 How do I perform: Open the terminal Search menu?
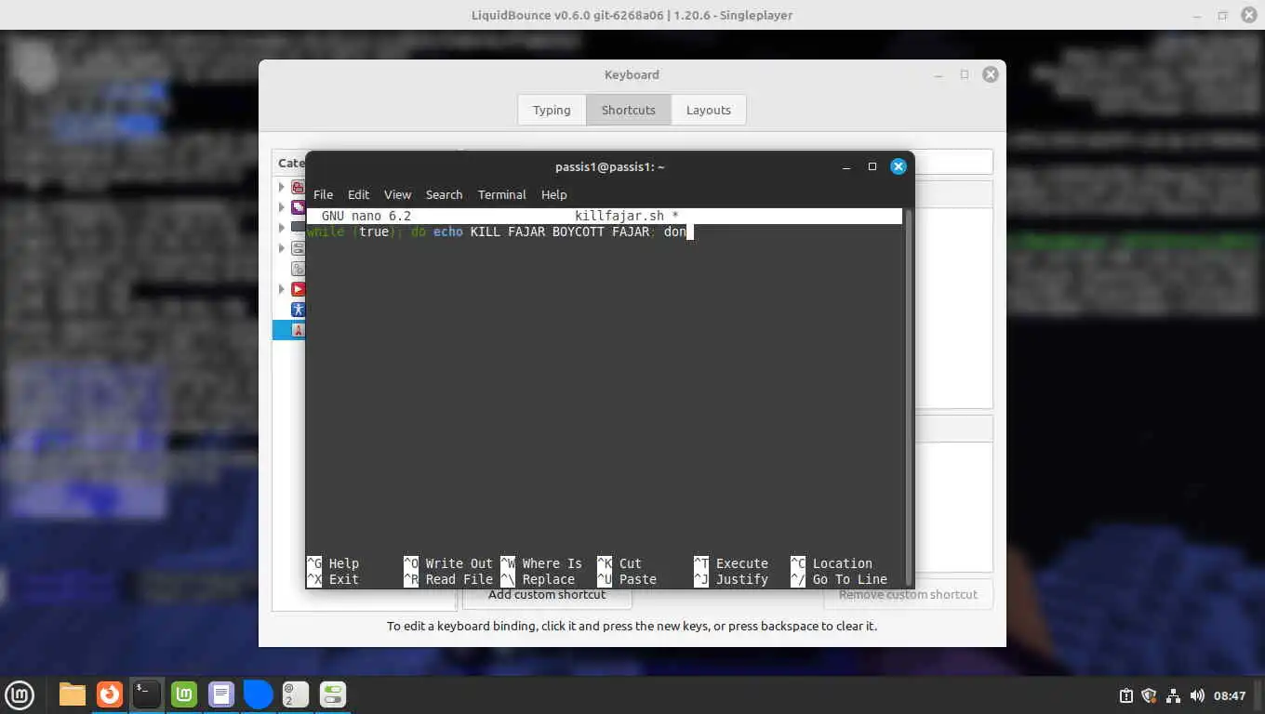tap(444, 194)
